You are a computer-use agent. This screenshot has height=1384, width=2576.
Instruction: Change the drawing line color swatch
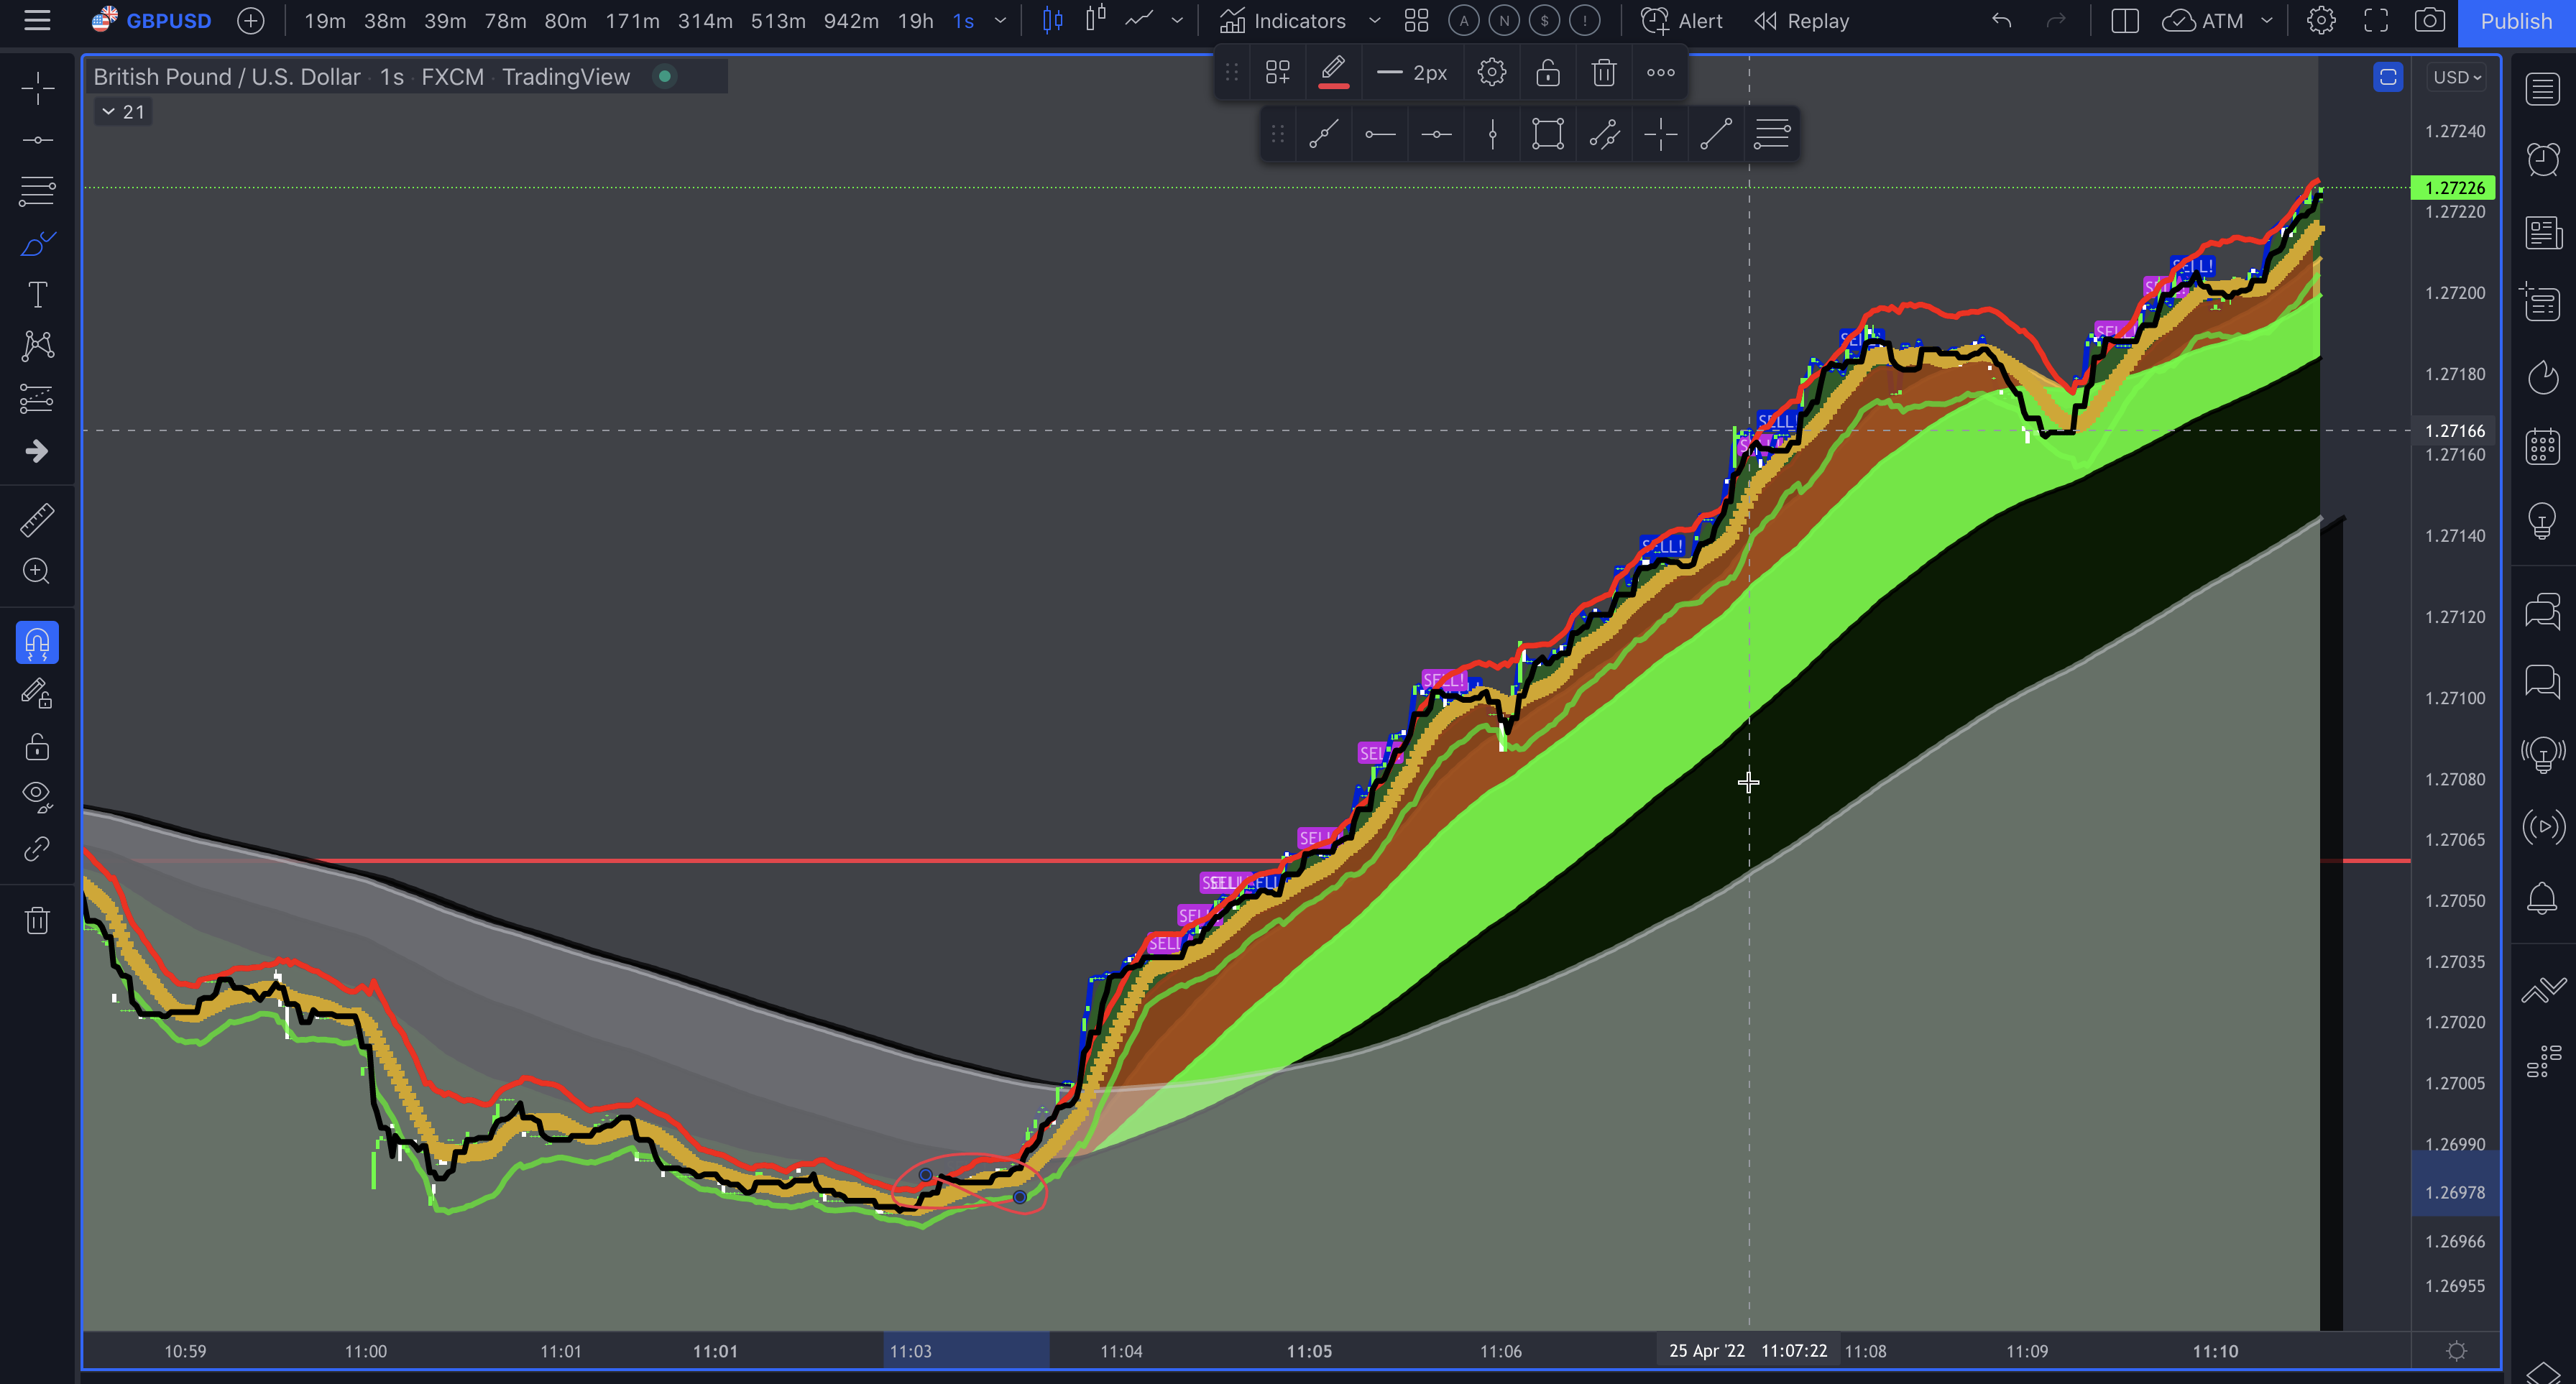click(1333, 73)
